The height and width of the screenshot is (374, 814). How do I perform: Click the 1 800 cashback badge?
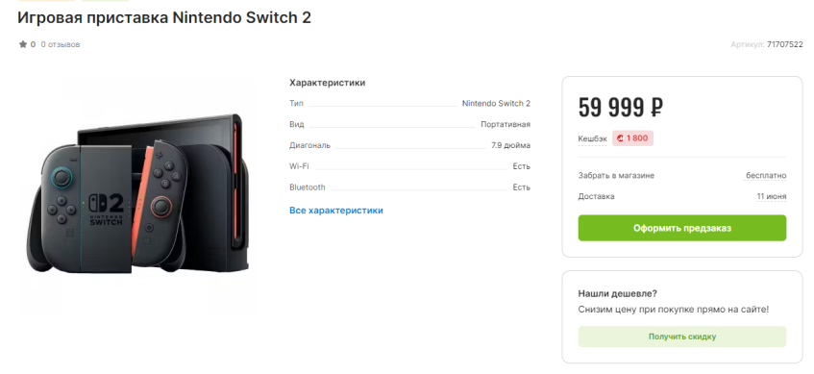coord(632,138)
